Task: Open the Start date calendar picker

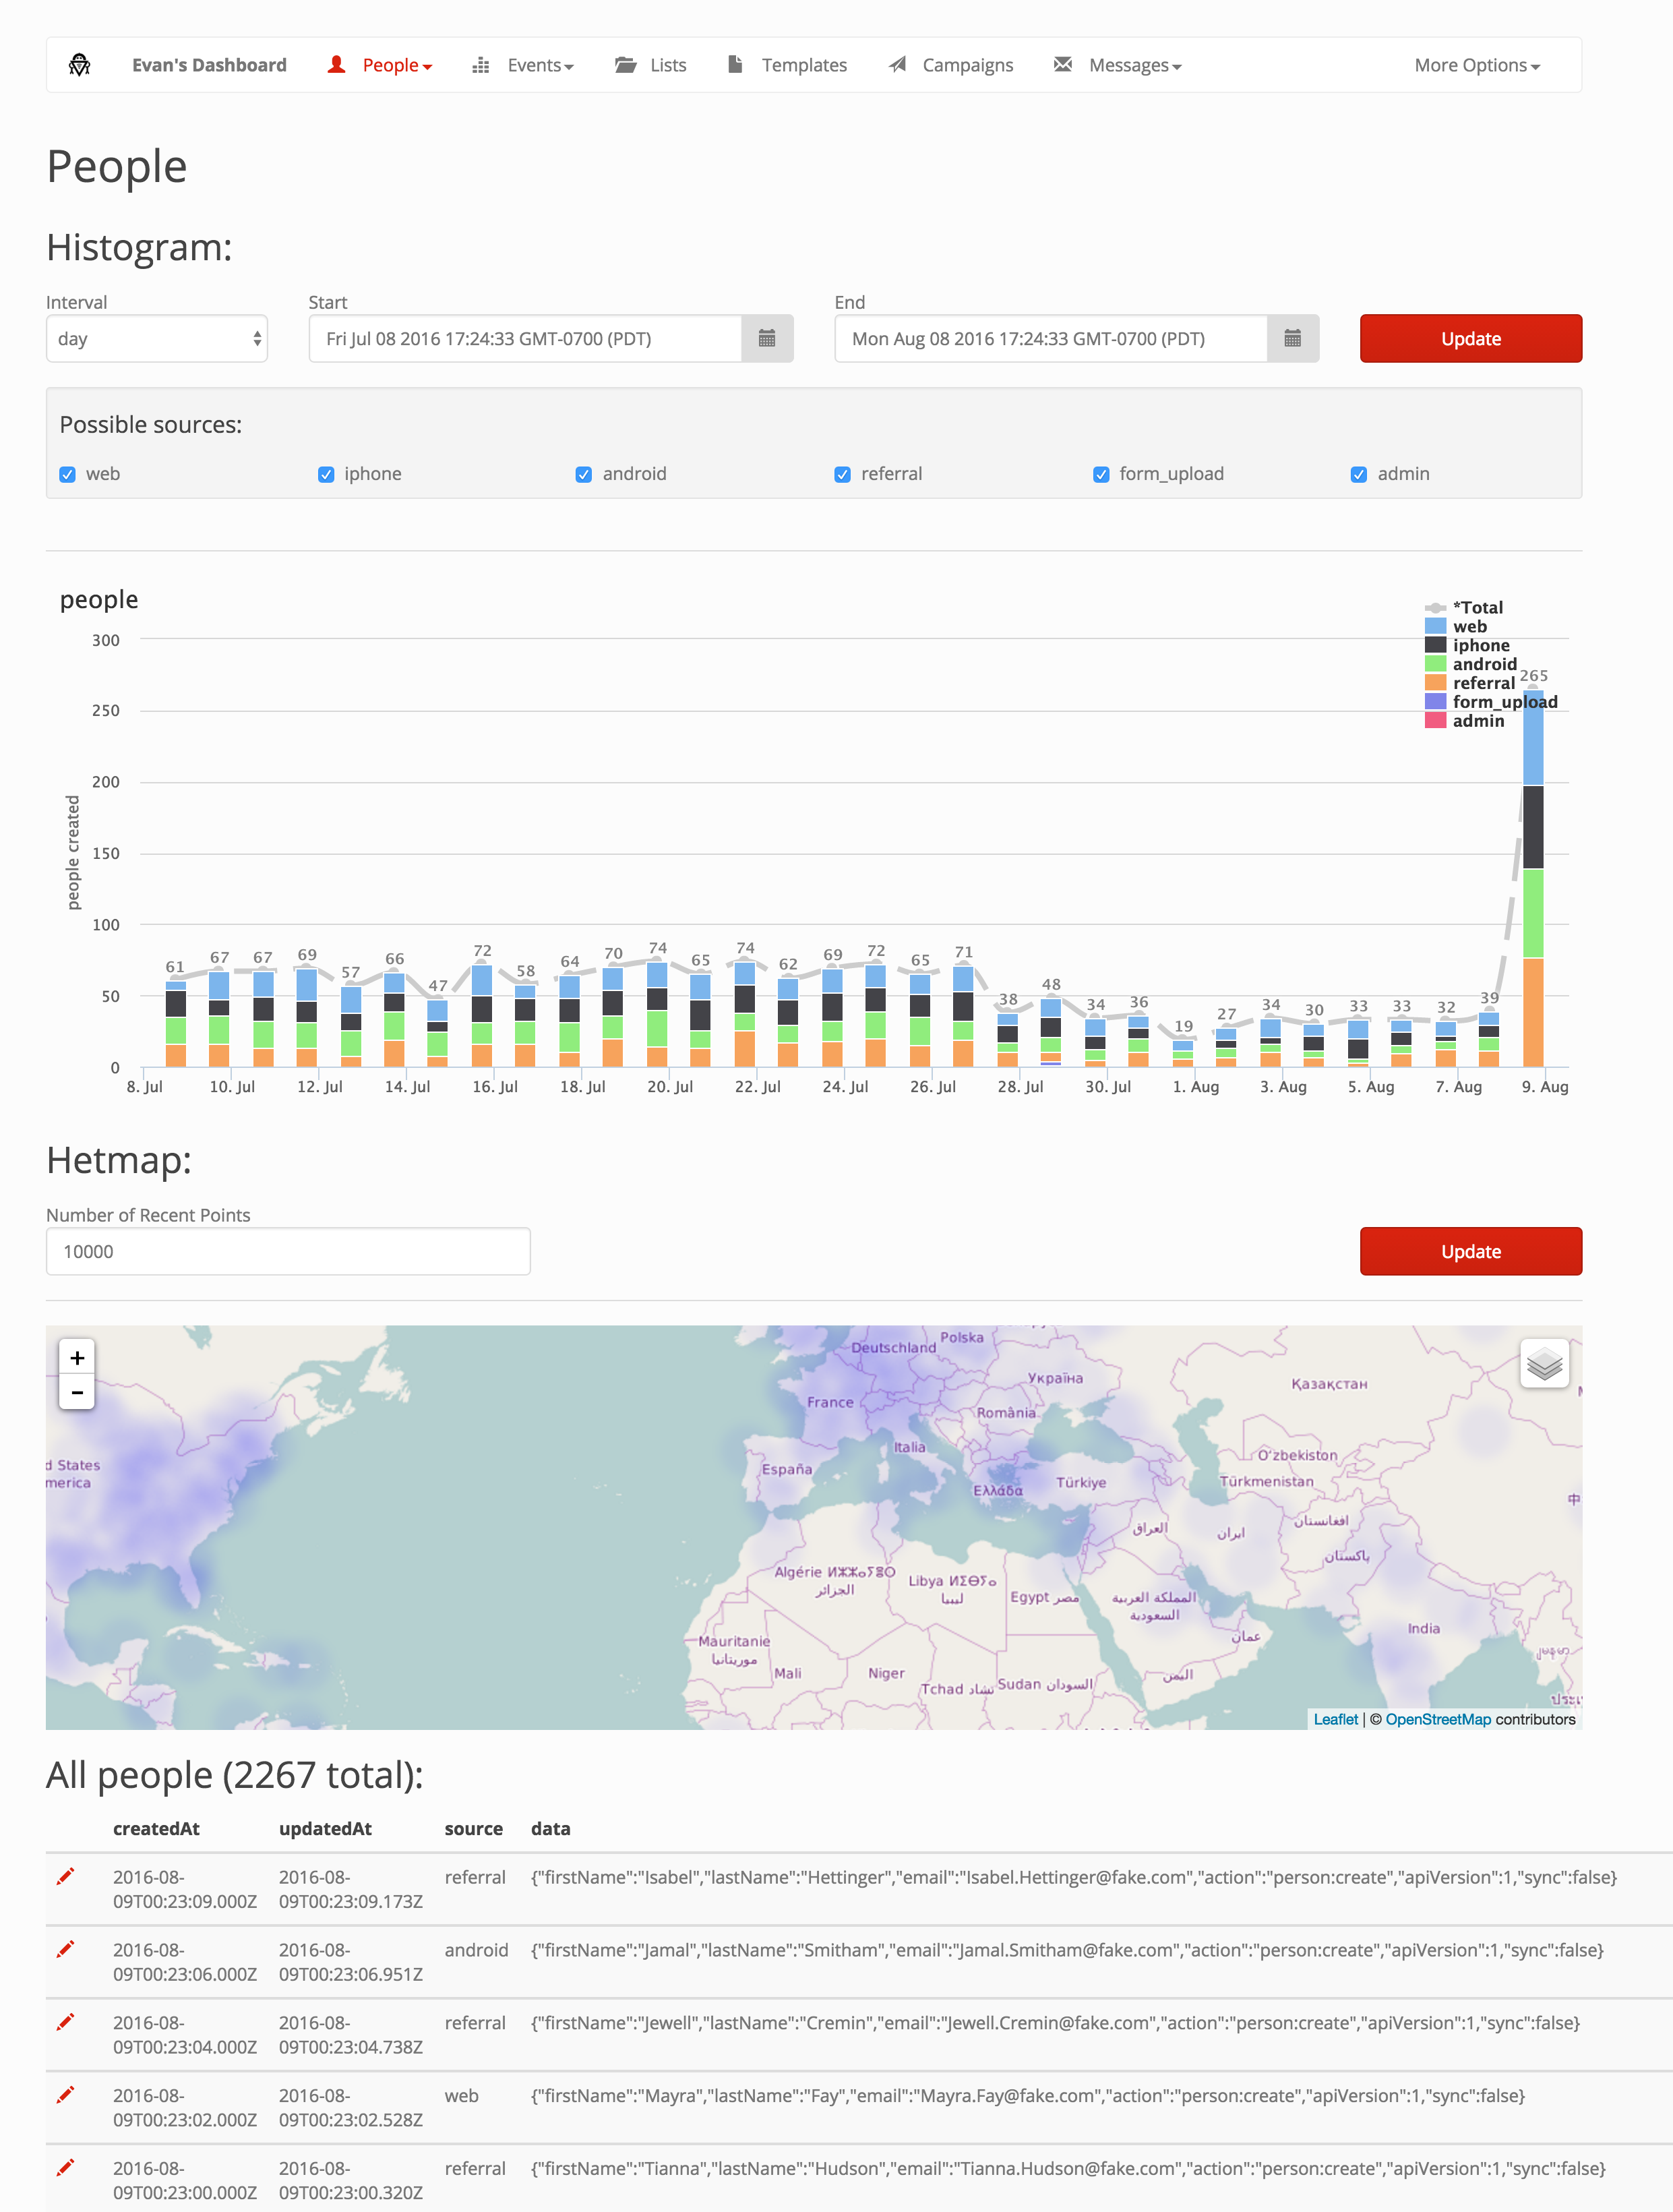Action: coord(767,339)
